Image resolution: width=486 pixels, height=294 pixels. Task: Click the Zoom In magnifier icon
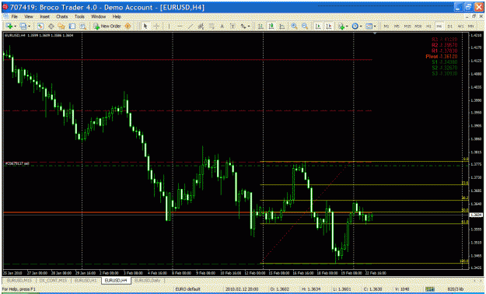[x=294, y=26]
